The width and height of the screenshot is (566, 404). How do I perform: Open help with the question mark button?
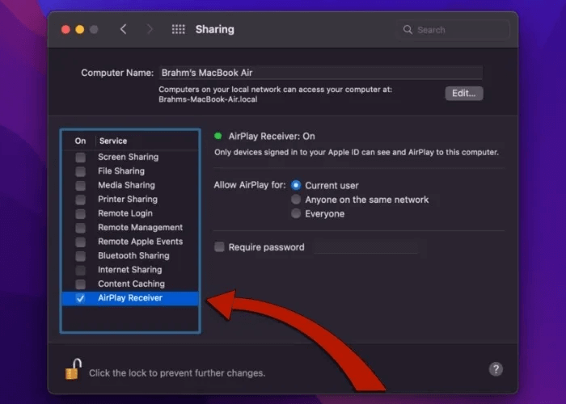tap(496, 369)
